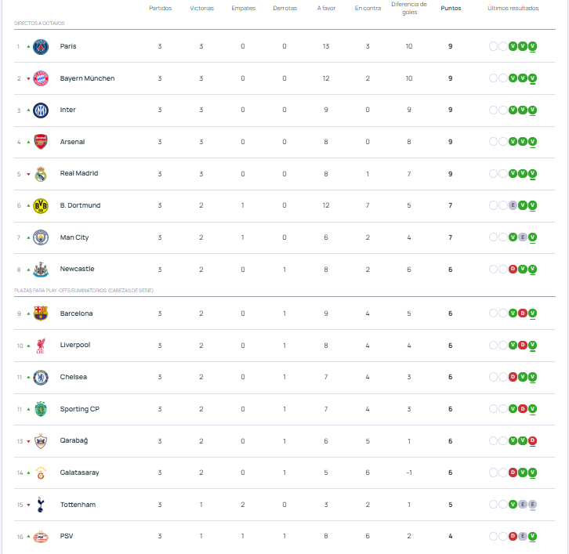
Task: Click Newcastle's red D loss result badge
Action: pyautogui.click(x=513, y=270)
